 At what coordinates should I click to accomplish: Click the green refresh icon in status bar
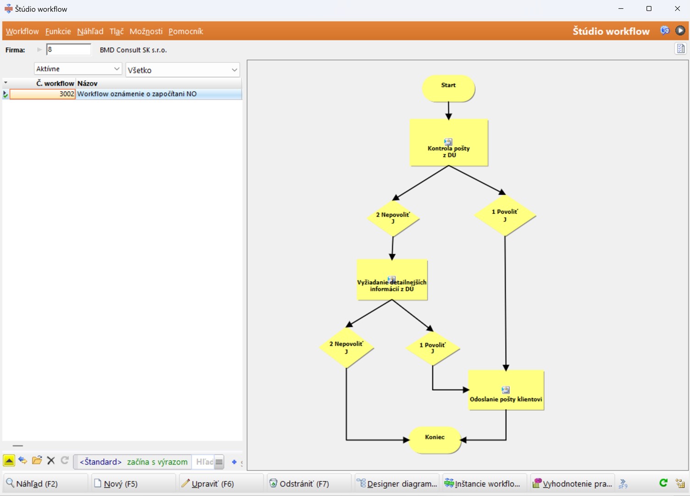[x=663, y=483]
